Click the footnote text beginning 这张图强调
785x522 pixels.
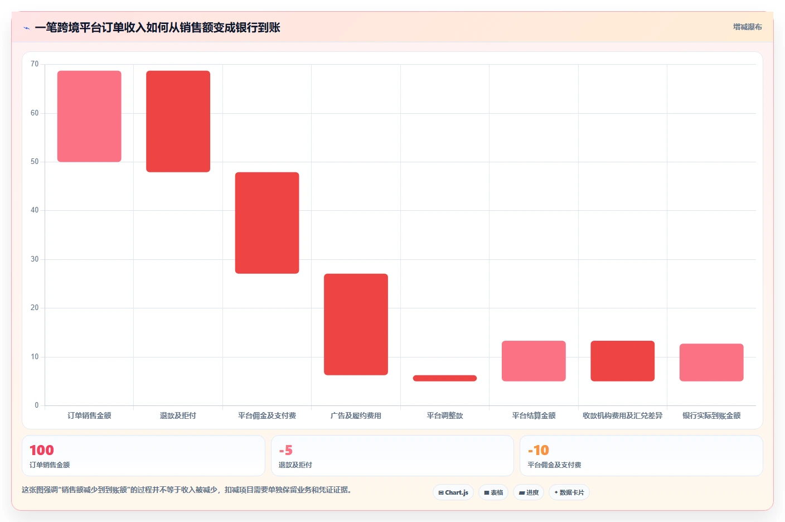point(186,490)
